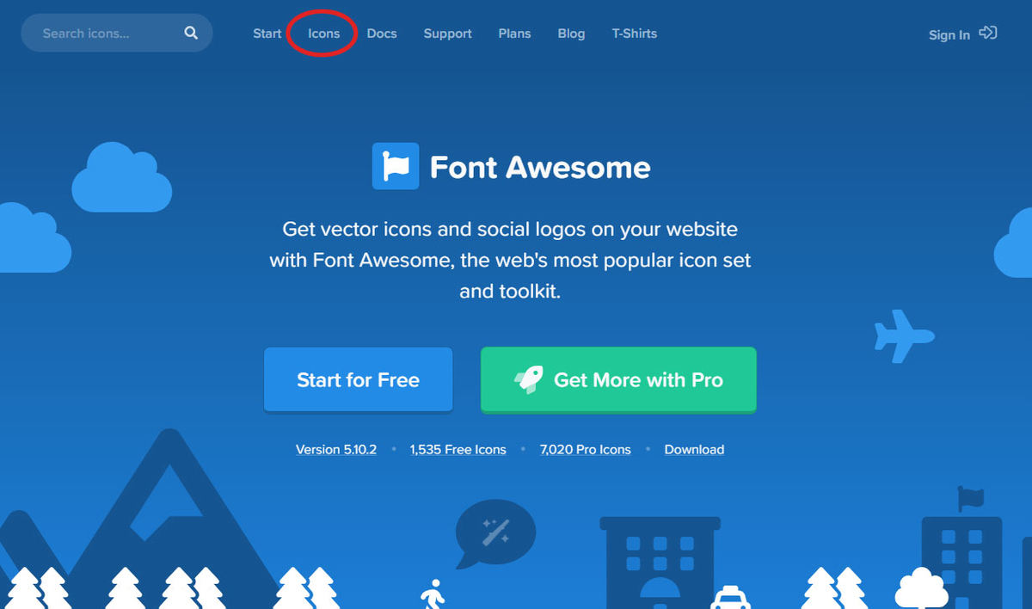This screenshot has width=1032, height=609.
Task: Click the rocket icon on Pro button
Action: [528, 380]
